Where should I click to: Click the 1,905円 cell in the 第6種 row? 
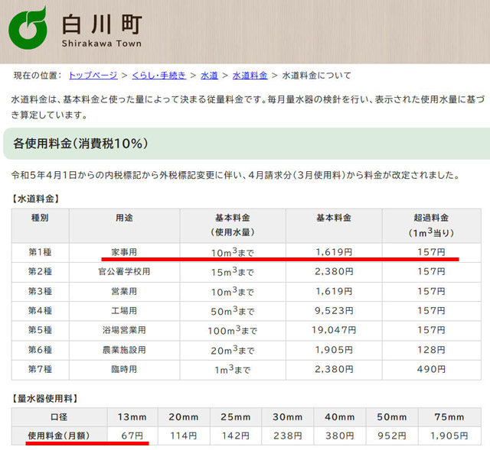coord(334,350)
